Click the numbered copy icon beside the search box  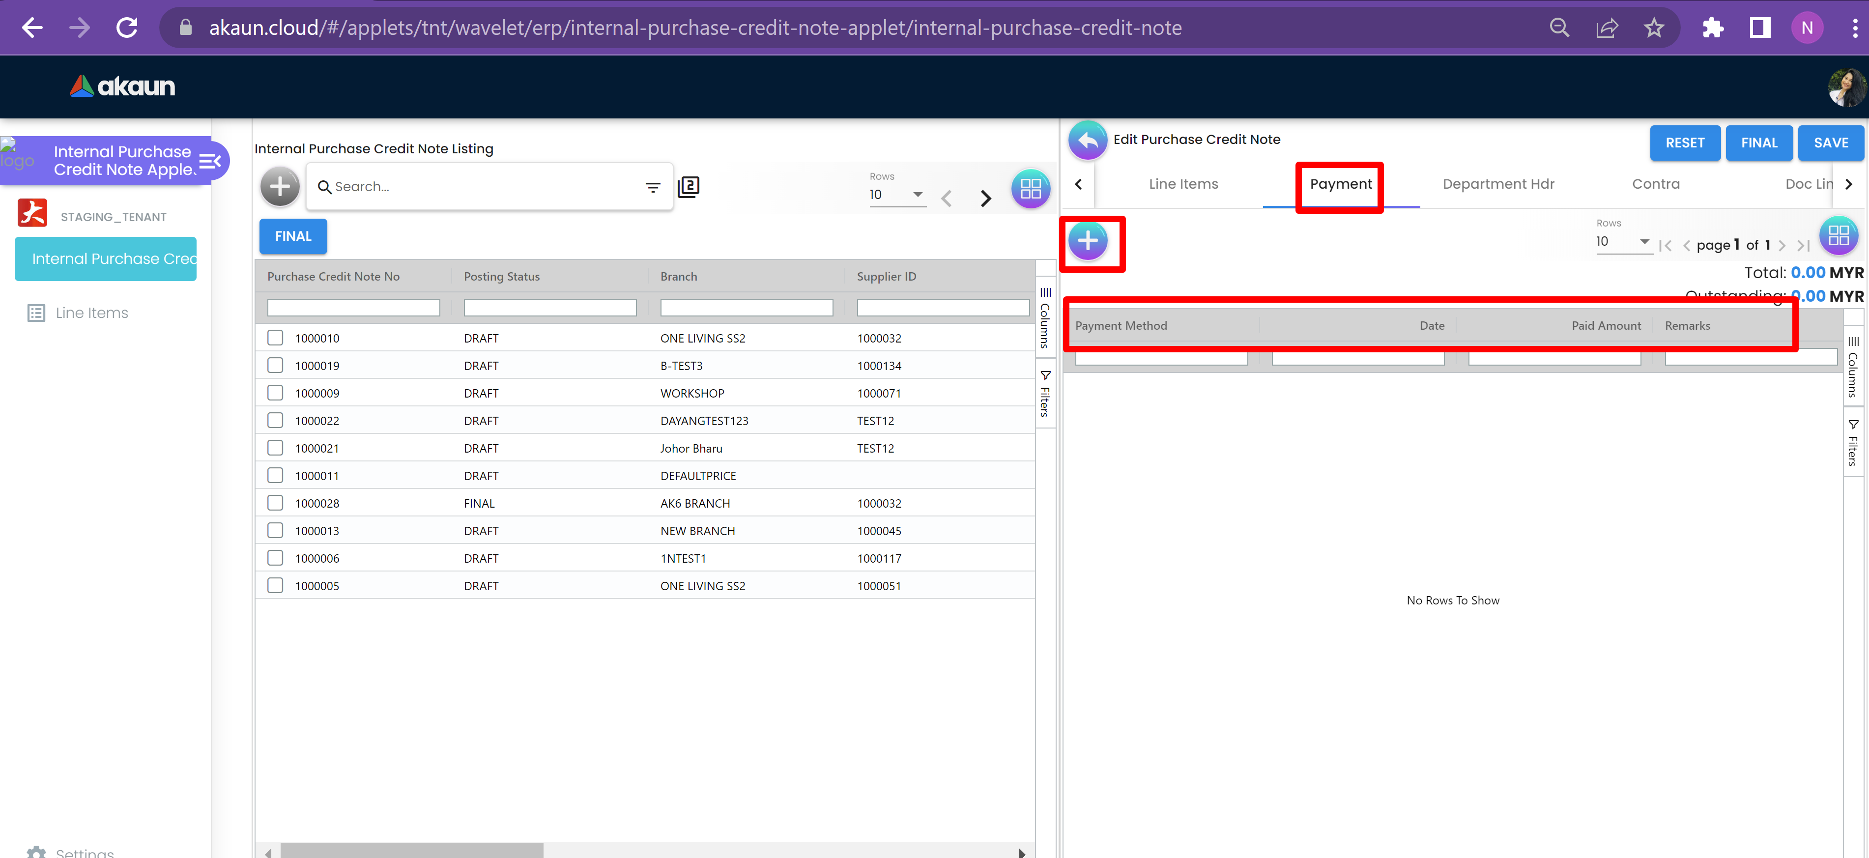(689, 187)
